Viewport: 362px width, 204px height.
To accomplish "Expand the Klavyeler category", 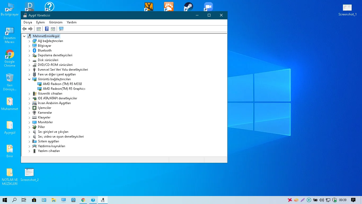I will 29,117.
